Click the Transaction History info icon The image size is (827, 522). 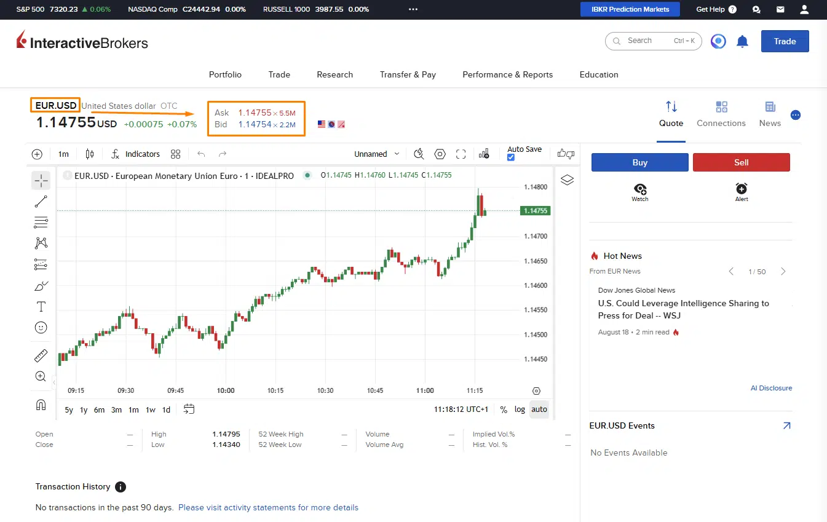(121, 487)
